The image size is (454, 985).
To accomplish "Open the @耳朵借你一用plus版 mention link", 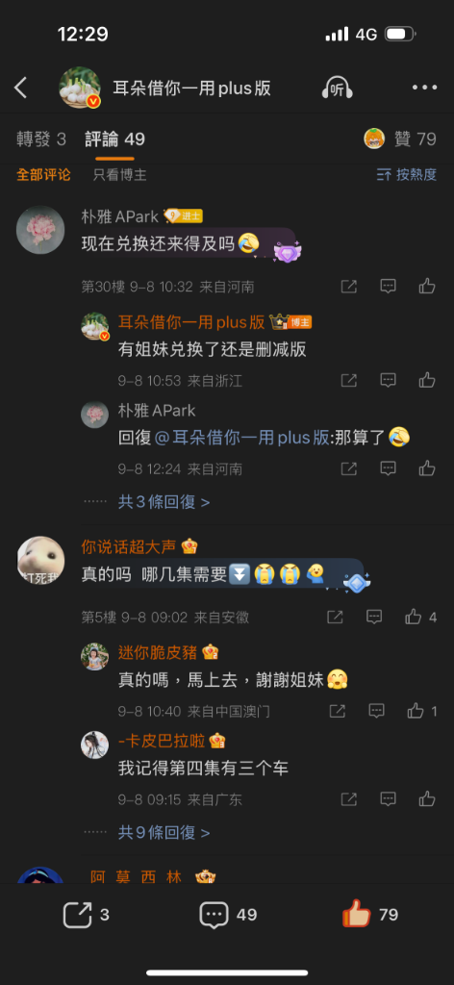I will click(x=241, y=438).
